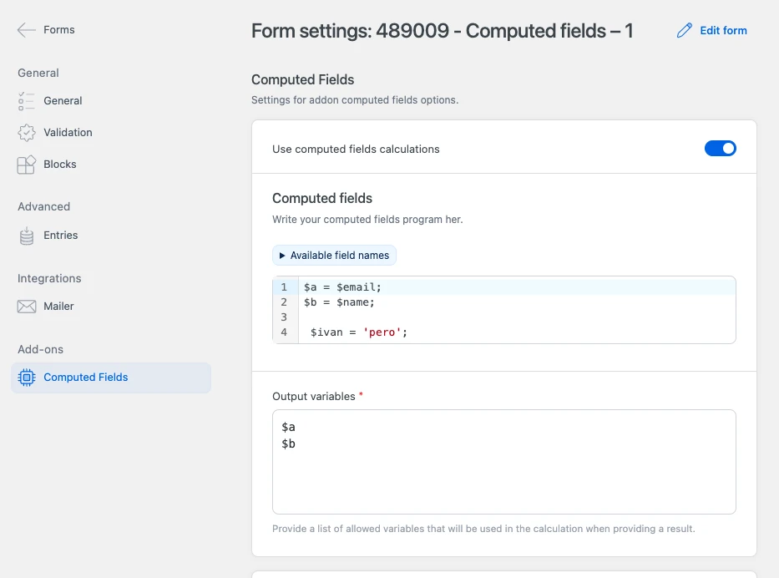The height and width of the screenshot is (578, 779).
Task: Open the Blocks settings page
Action: tap(60, 165)
